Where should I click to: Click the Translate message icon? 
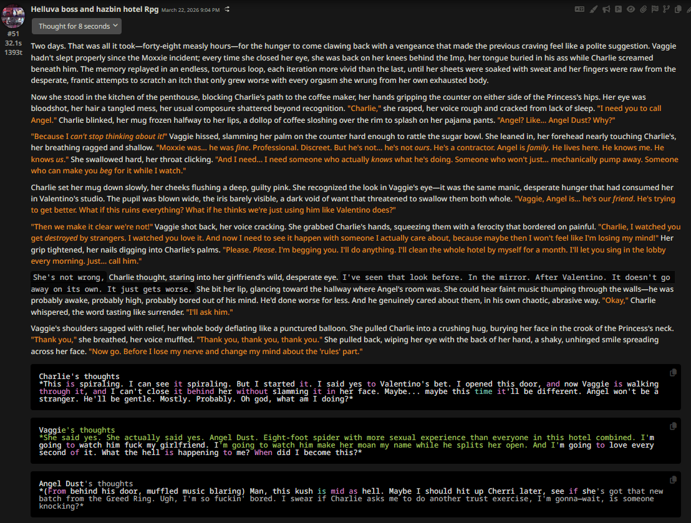[579, 9]
